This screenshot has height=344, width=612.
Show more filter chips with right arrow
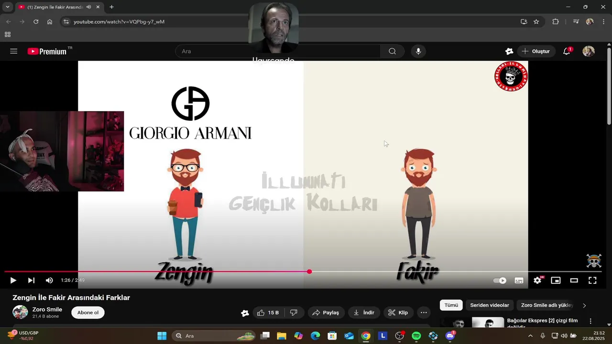coord(584,305)
